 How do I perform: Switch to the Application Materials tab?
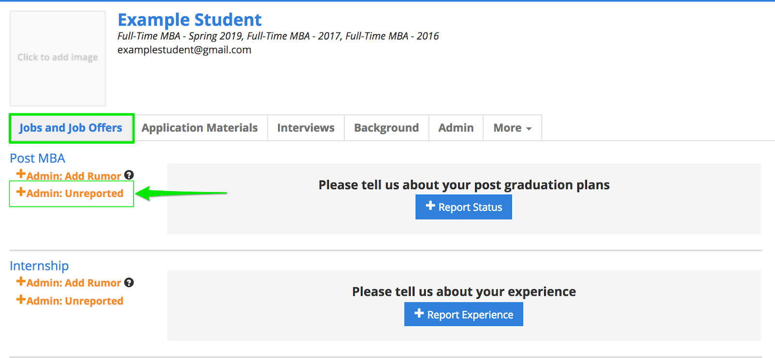(x=200, y=128)
